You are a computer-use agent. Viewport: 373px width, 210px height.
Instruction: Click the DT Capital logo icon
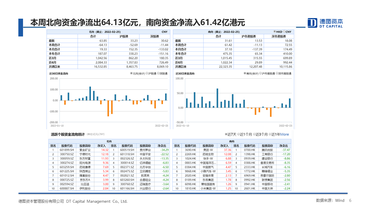(x=312, y=23)
